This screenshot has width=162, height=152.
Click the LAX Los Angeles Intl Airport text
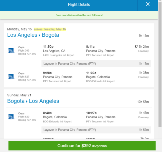(x=59, y=55)
